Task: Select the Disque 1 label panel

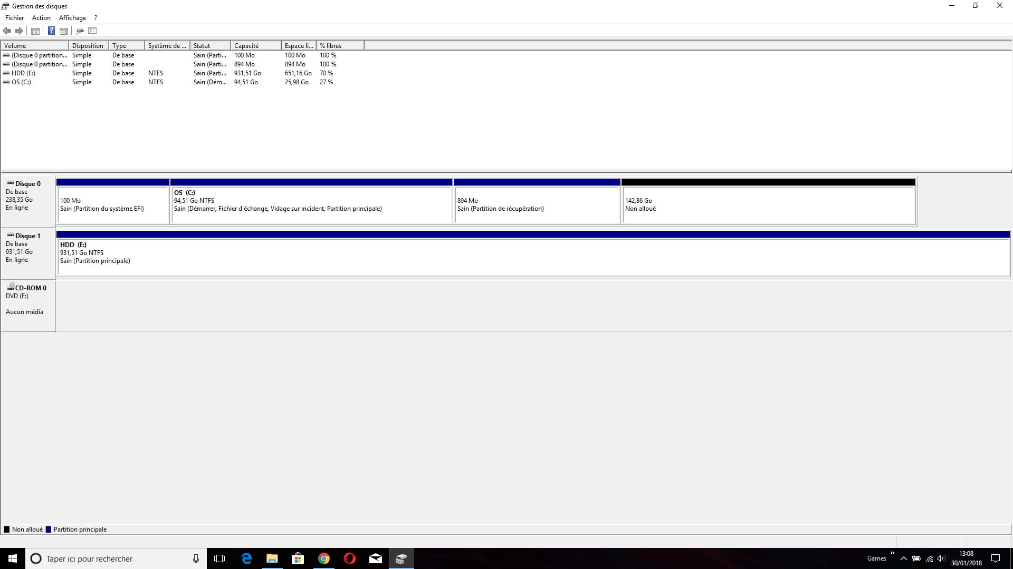Action: click(28, 253)
